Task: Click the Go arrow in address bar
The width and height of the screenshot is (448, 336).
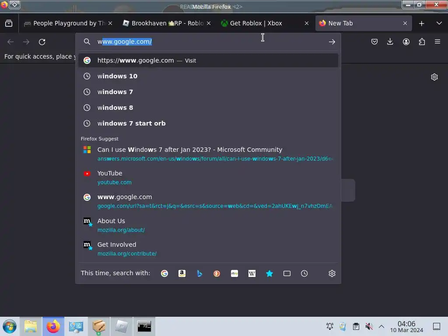Action: pos(332,42)
